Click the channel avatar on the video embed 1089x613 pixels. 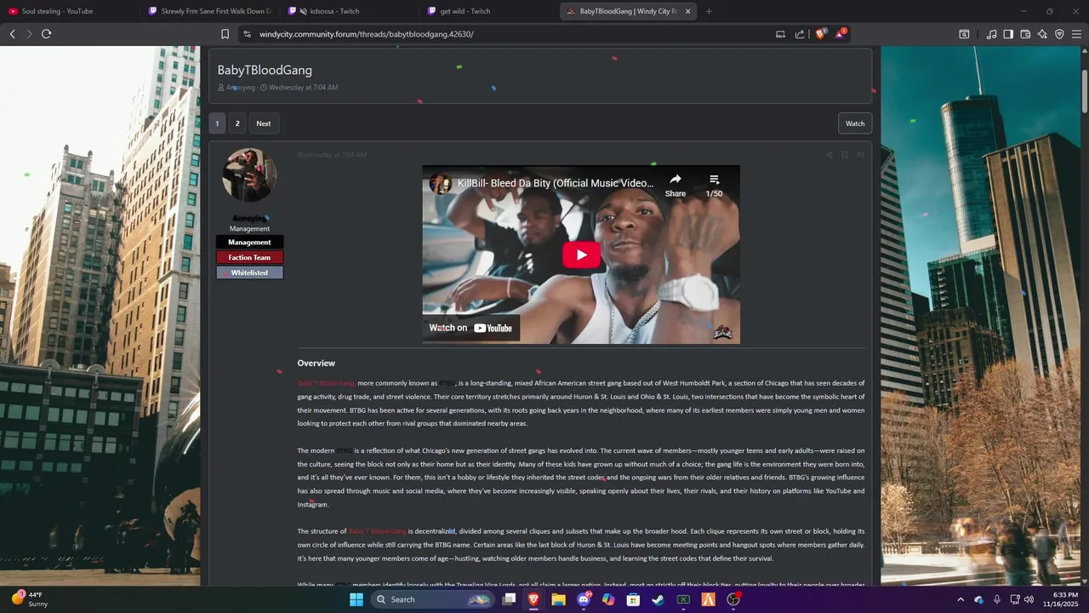coord(440,183)
